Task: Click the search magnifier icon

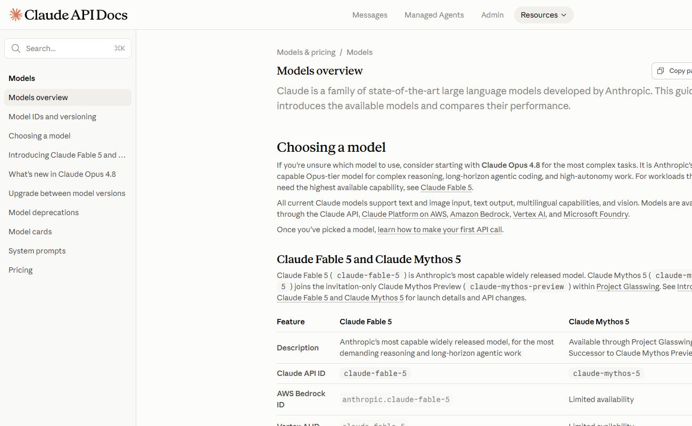Action: pos(16,48)
